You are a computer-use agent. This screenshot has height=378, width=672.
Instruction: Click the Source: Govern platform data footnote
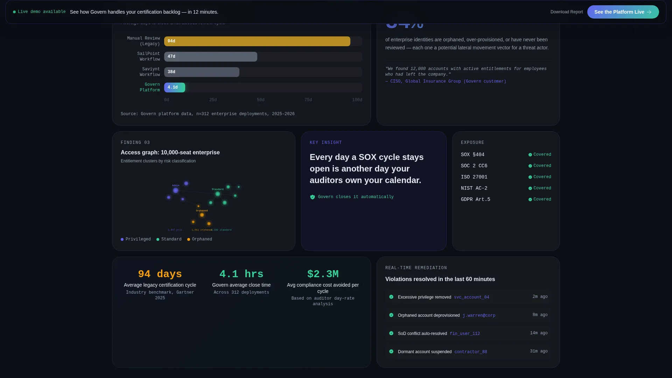(x=208, y=114)
